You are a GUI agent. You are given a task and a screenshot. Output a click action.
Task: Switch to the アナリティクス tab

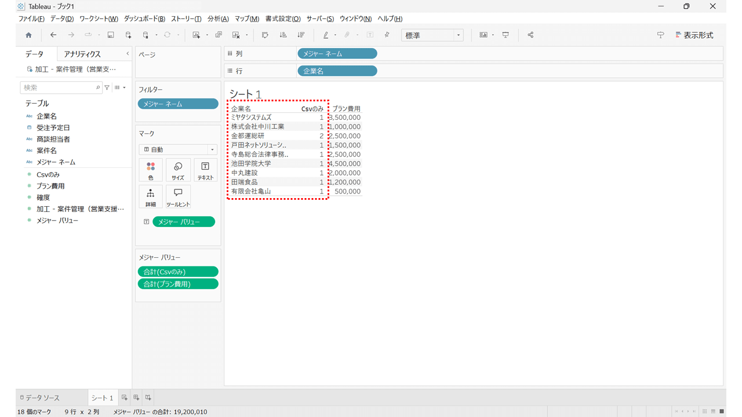pos(82,54)
